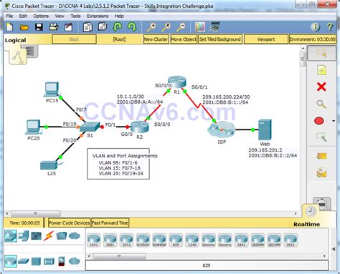
Task: Click the Copy icon in toolbar
Action: [88, 27]
